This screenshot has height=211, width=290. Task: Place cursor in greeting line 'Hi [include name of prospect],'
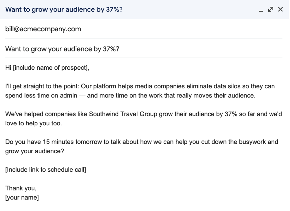(x=47, y=68)
